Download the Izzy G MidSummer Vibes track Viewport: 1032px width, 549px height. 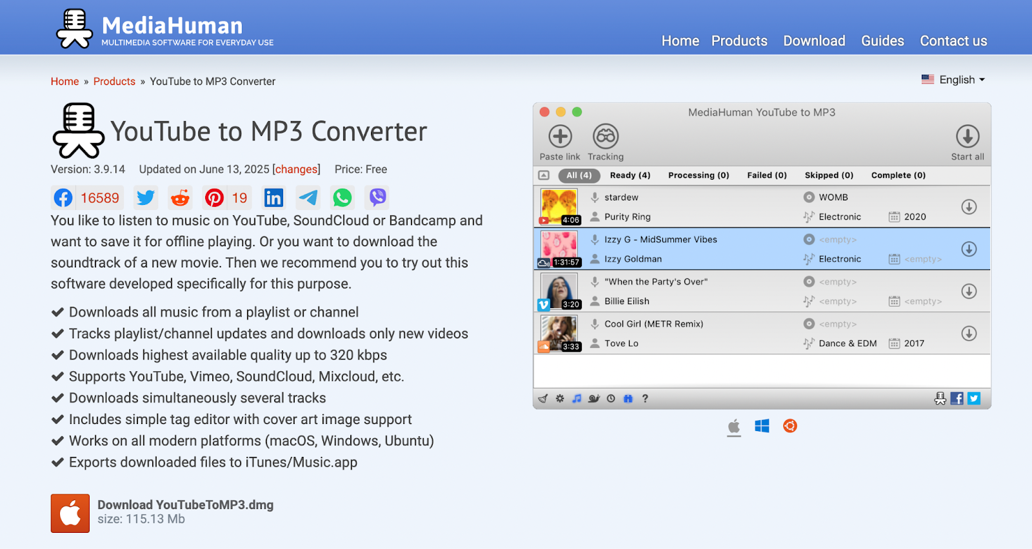969,249
